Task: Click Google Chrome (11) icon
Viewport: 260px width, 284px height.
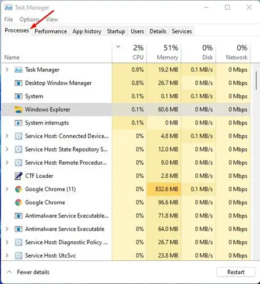Action: pos(18,189)
